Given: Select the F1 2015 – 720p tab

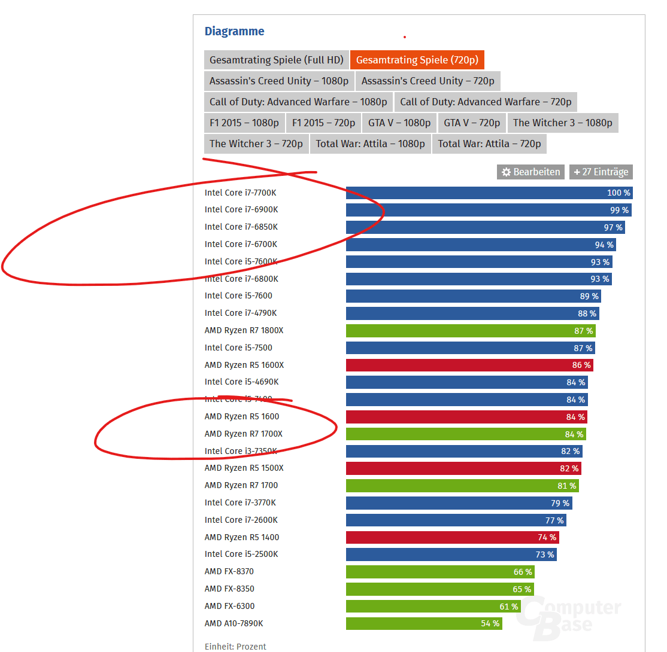Looking at the screenshot, I should (323, 123).
